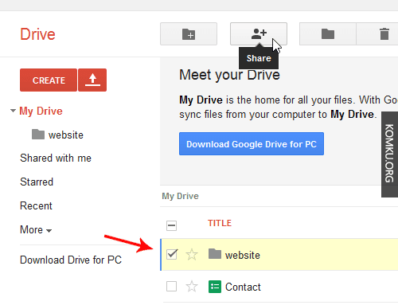Screen dimensions: 398x305
Task: Star the website folder
Action: click(192, 255)
